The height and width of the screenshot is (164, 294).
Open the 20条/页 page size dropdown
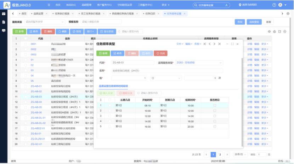click(241, 154)
